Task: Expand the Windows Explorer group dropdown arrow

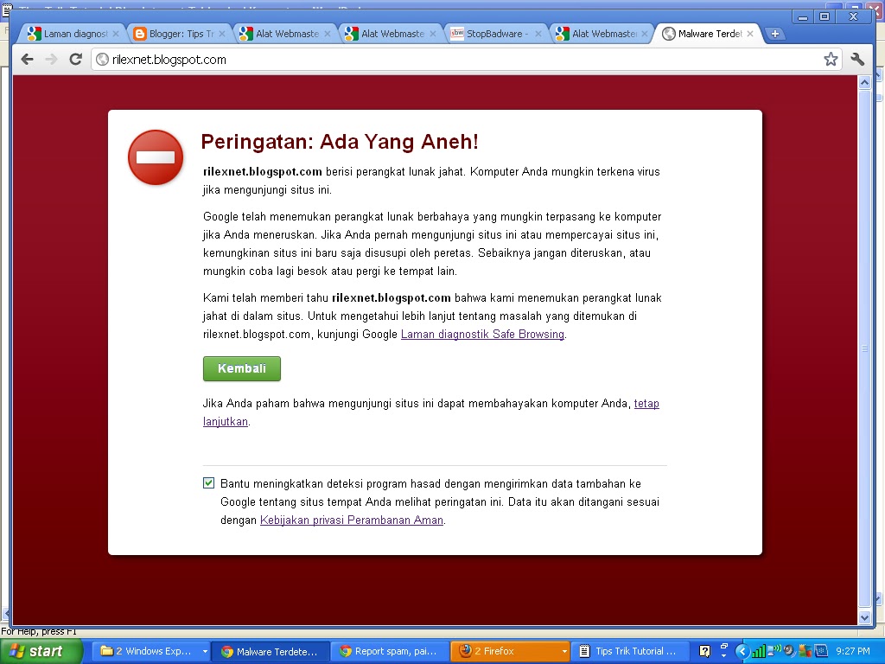Action: point(205,652)
